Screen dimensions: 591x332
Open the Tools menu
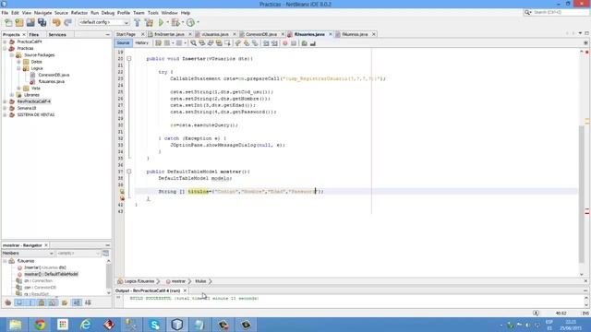tap(153, 13)
